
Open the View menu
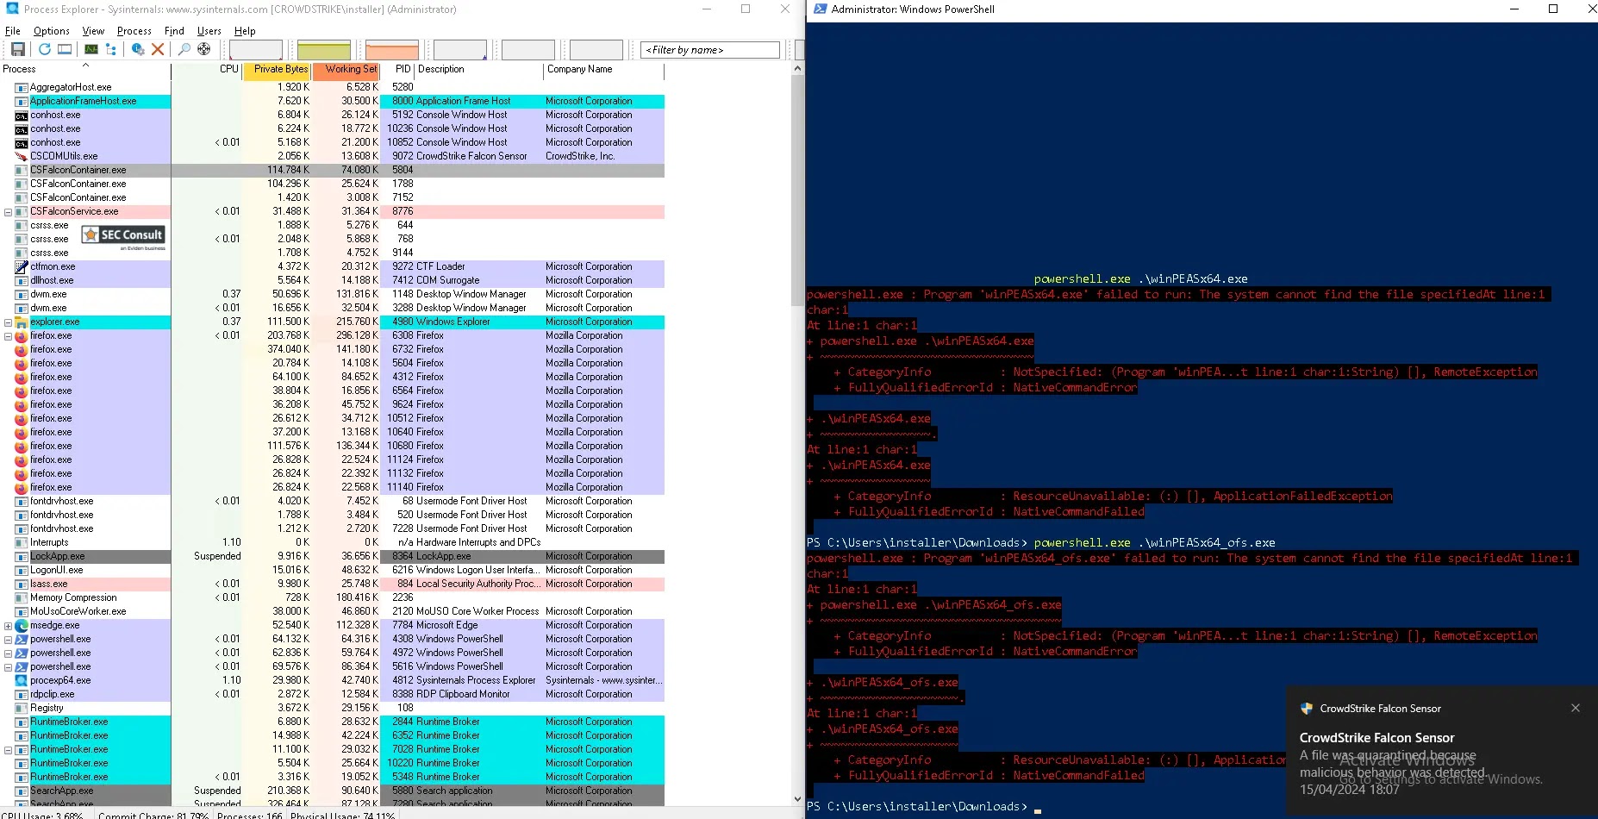coord(93,31)
